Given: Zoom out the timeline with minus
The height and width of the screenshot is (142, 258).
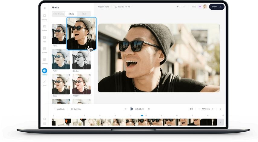Looking at the screenshot, I should point(199,109).
